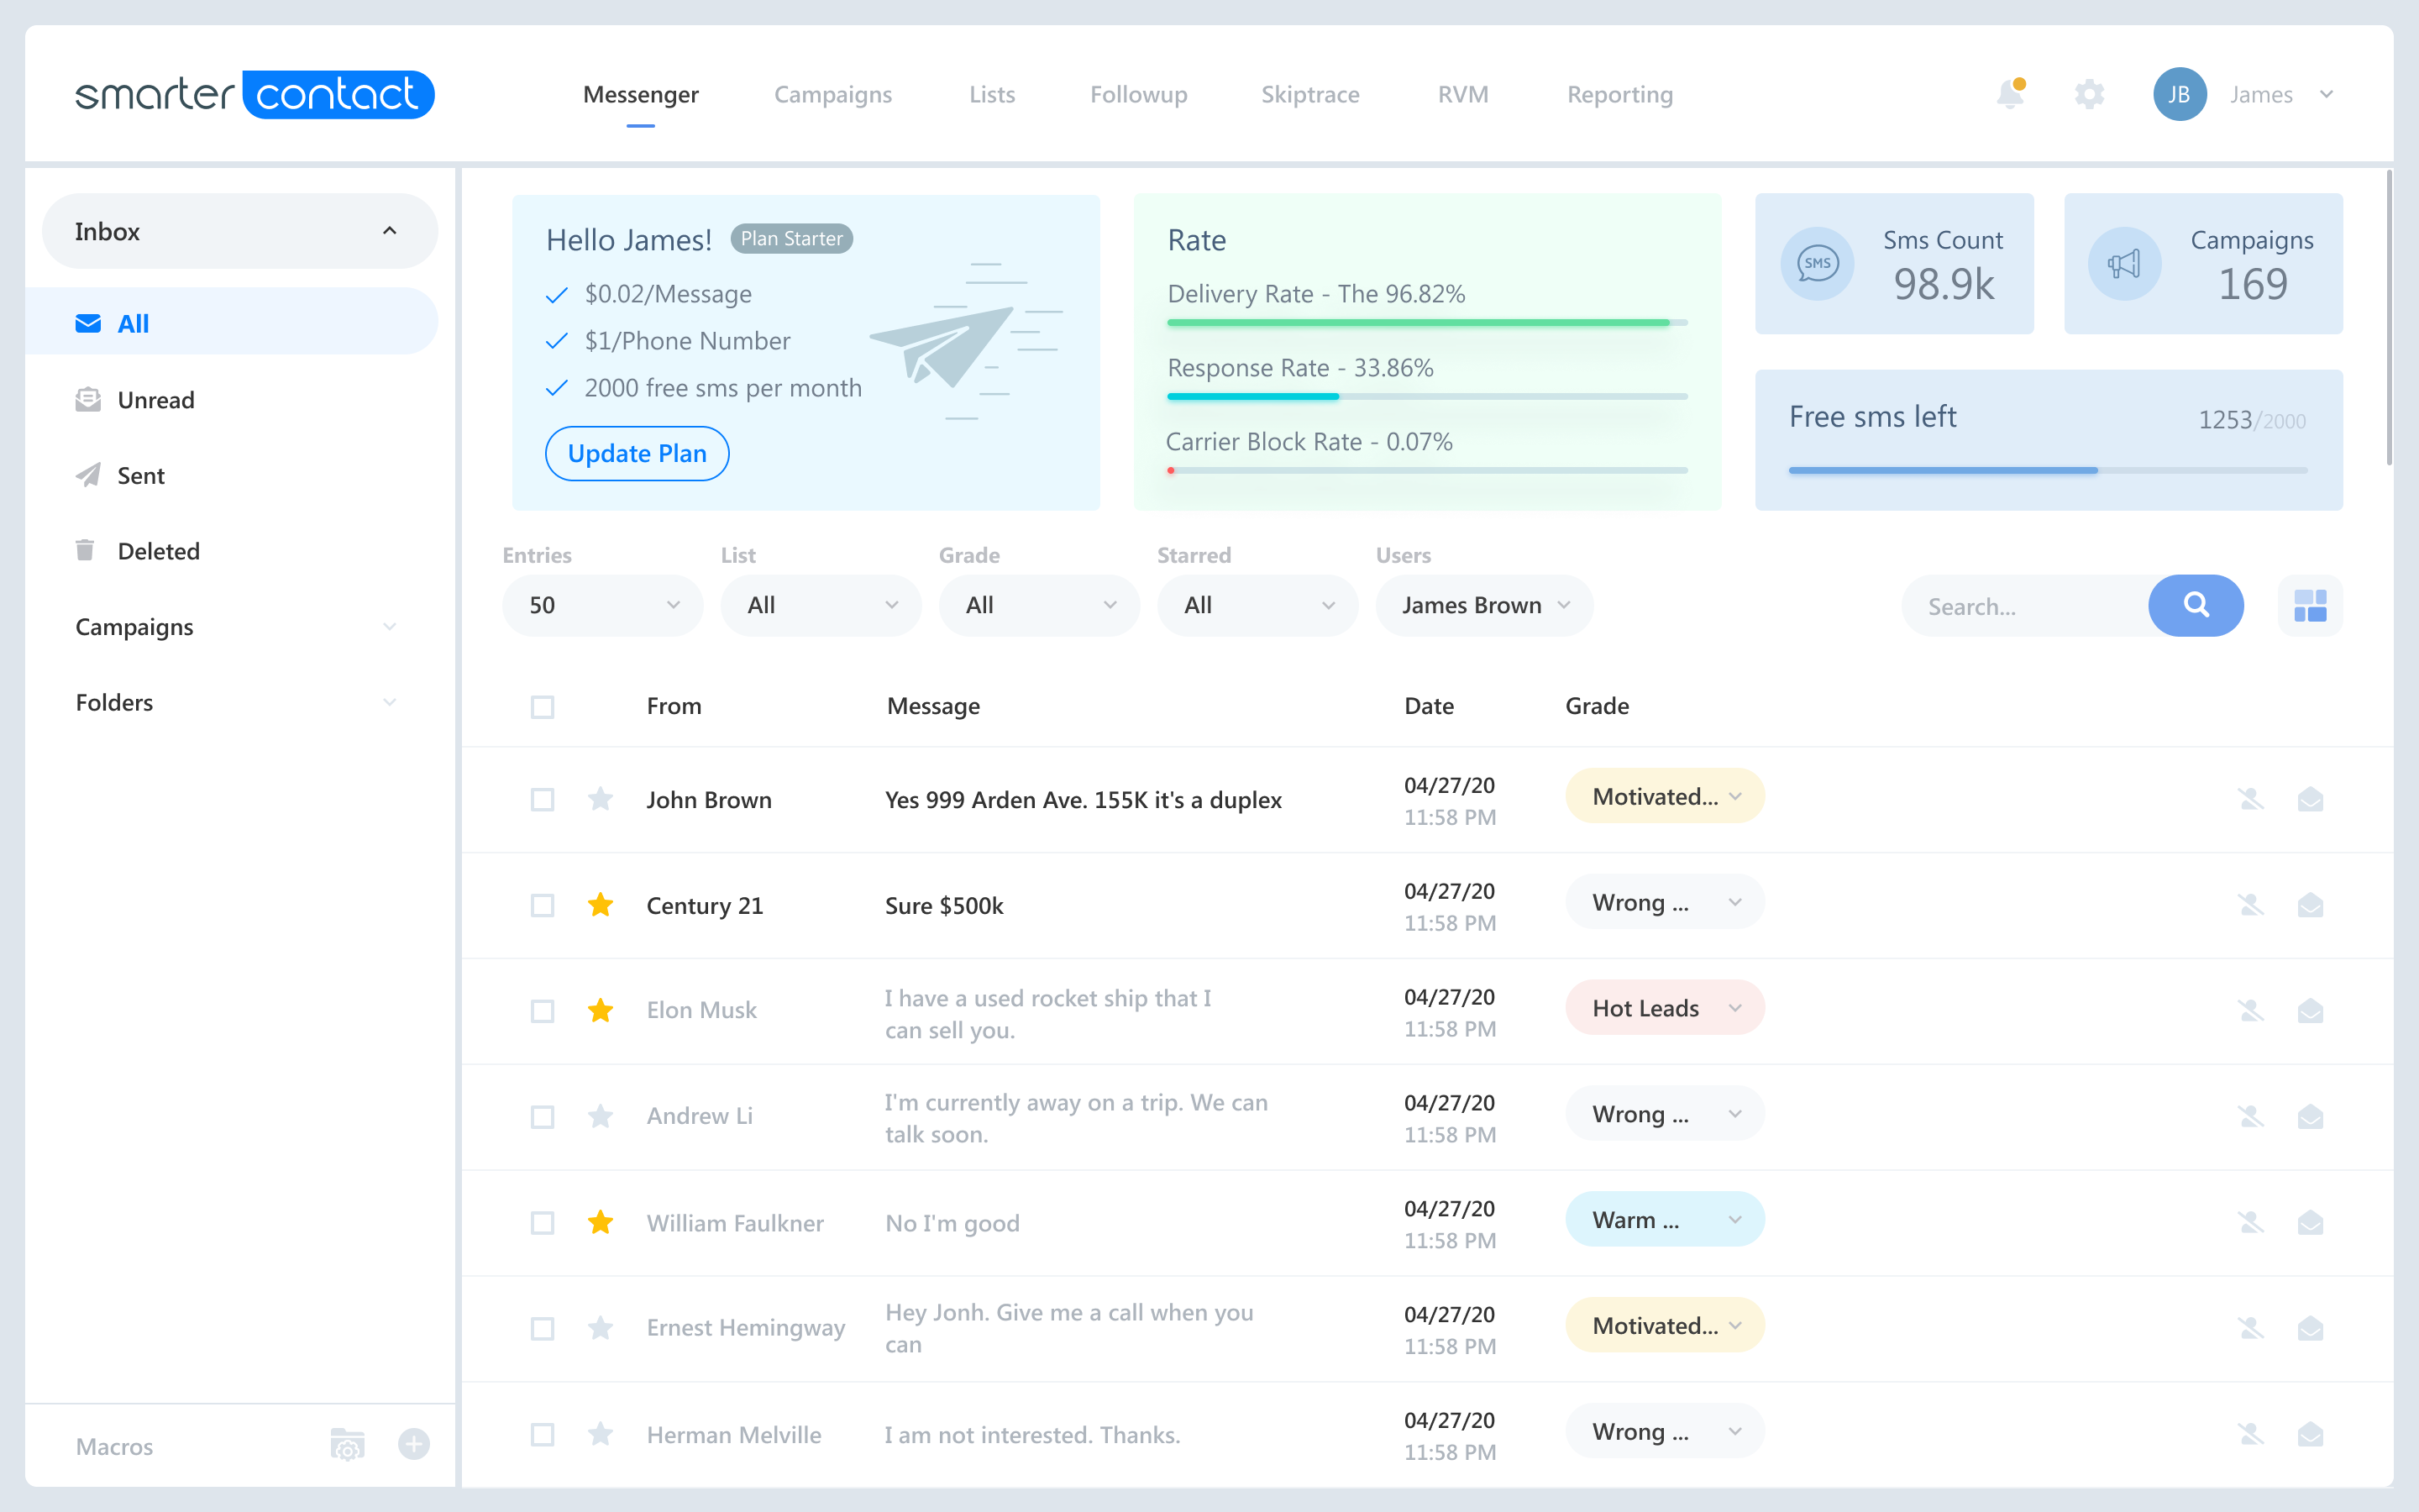This screenshot has height=1512, width=2419.
Task: Click the Macros label
Action: [114, 1446]
